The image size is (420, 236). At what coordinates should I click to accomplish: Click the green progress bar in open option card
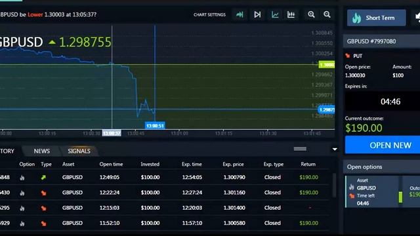400,197
